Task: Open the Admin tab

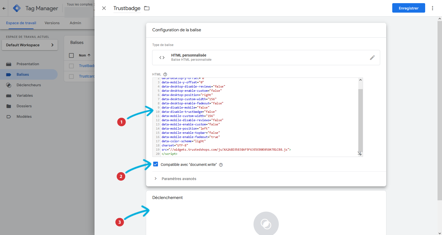Action: pyautogui.click(x=75, y=23)
